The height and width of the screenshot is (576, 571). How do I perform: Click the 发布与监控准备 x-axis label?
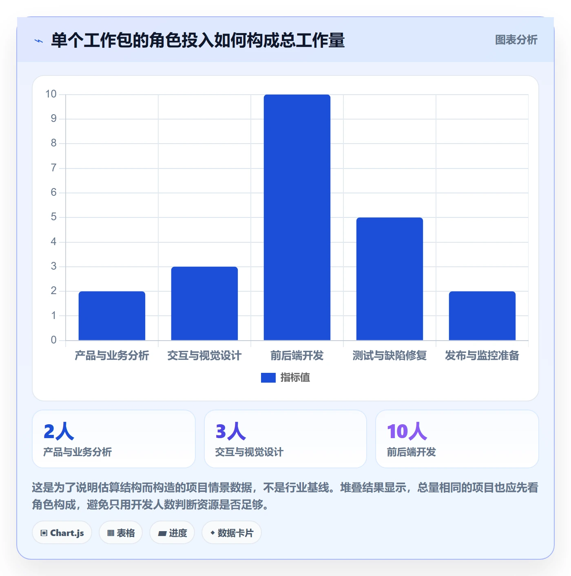[482, 356]
